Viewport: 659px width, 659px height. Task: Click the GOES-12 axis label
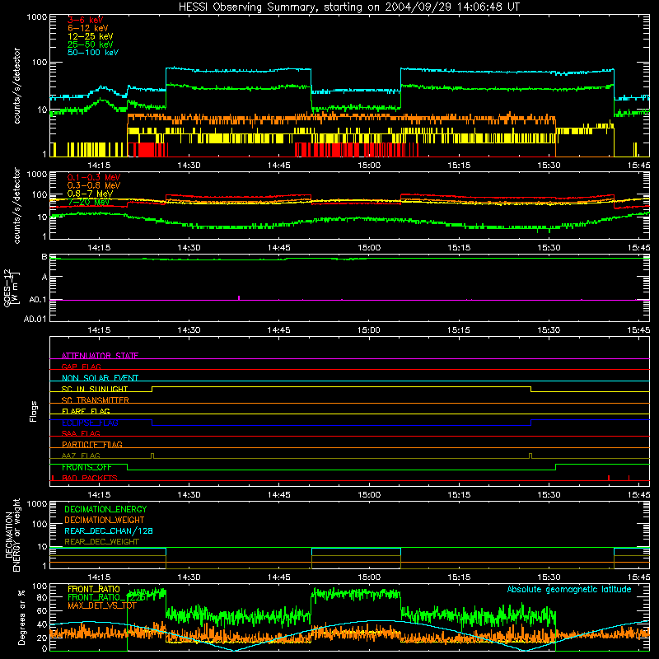10,287
